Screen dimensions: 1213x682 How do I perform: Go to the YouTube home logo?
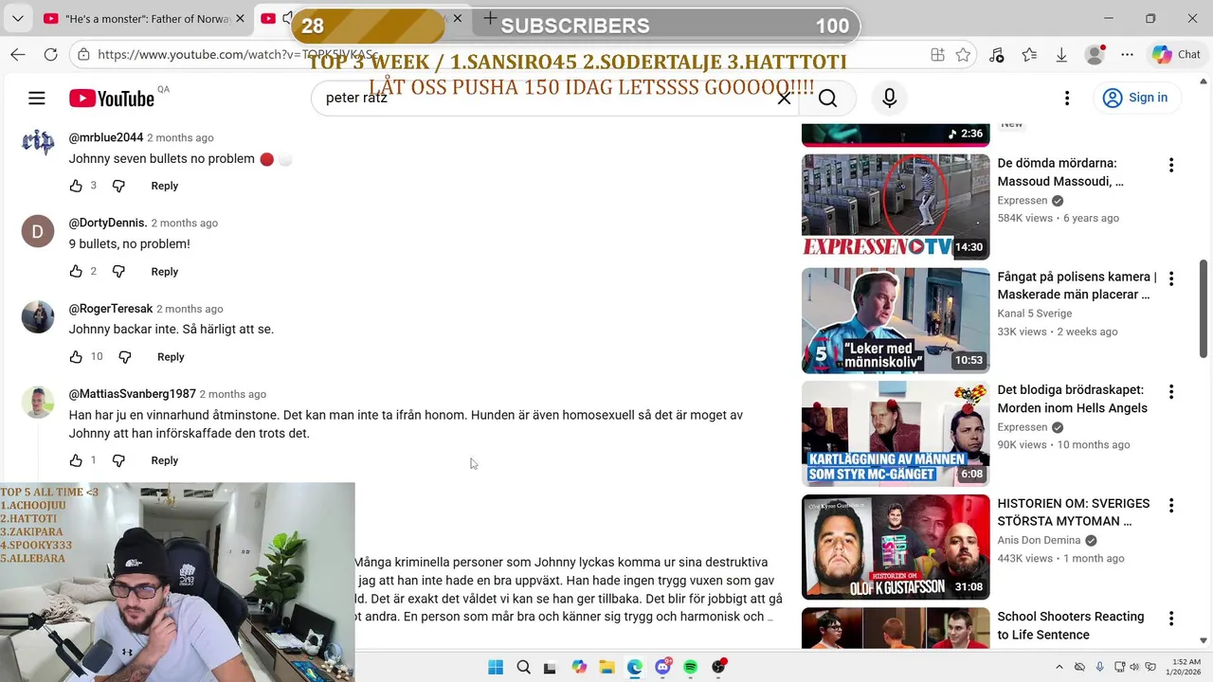tap(112, 99)
